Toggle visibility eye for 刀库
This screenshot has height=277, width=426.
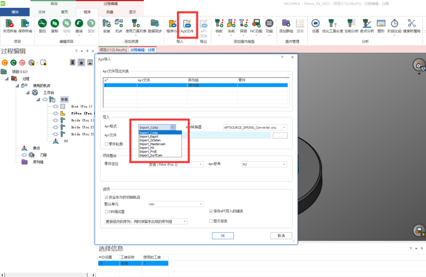[24, 155]
